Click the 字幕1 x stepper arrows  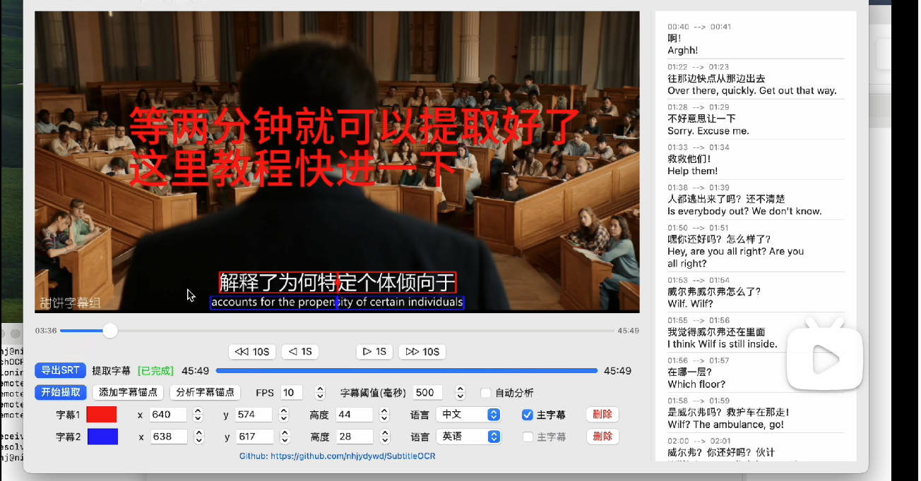[x=198, y=415]
